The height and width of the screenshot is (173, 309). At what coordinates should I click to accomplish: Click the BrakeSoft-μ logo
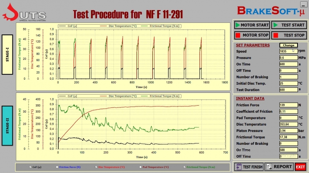271,11
